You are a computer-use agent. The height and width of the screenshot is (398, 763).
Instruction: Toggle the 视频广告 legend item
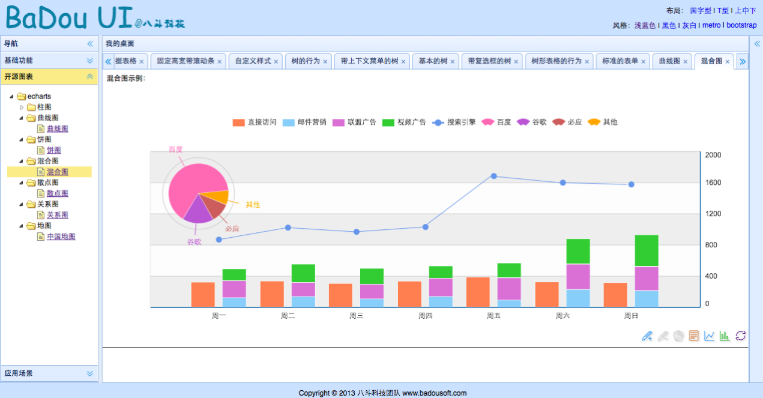tap(404, 122)
